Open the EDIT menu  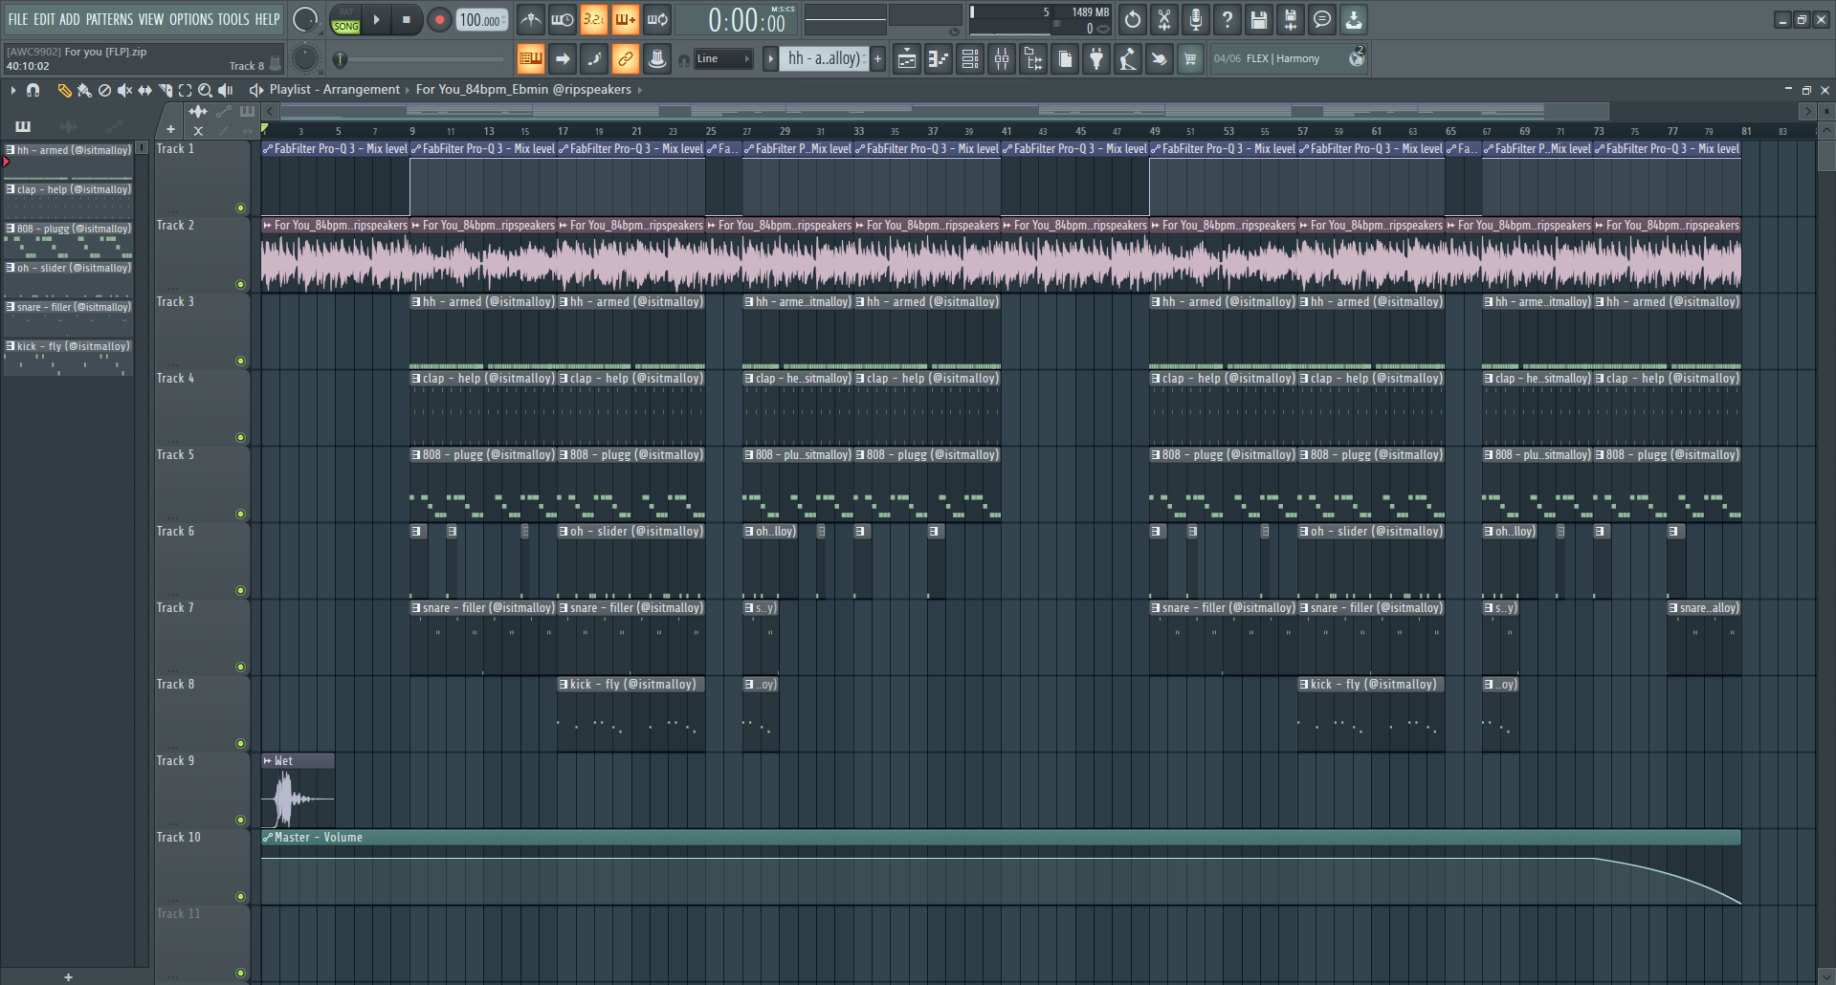(x=44, y=19)
